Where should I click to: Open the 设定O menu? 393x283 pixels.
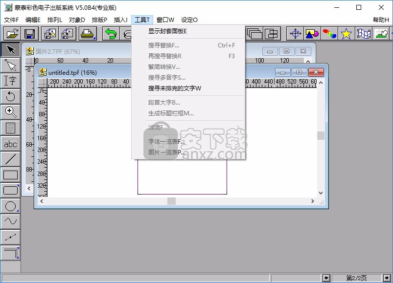click(x=189, y=20)
